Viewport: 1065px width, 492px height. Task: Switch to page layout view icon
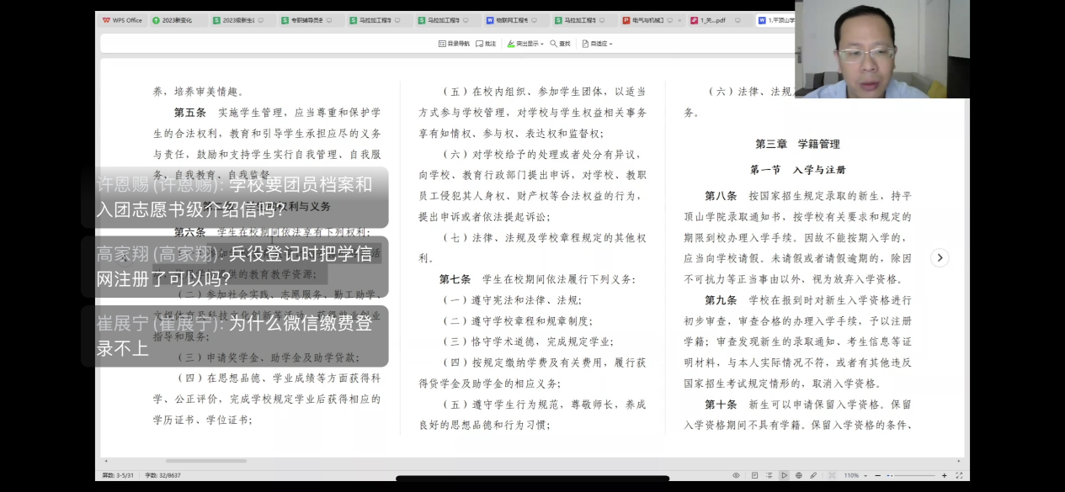click(x=753, y=475)
